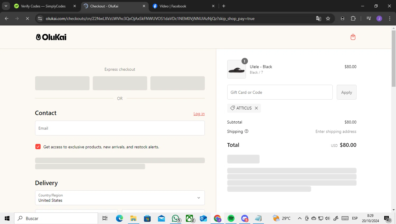View site information icon in address bar
The image size is (396, 224).
pos(40,19)
